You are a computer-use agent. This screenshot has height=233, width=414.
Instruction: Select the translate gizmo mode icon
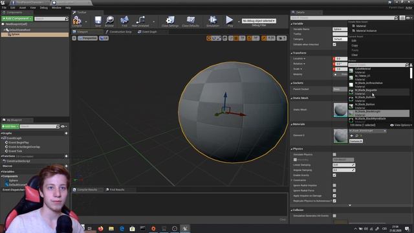click(x=209, y=38)
